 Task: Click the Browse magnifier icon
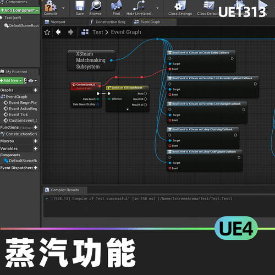96,8
